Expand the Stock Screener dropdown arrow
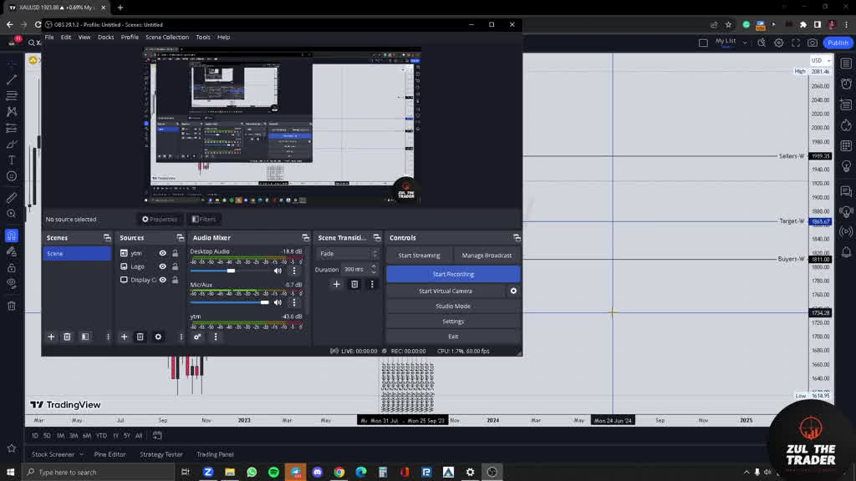856x481 pixels. point(81,454)
